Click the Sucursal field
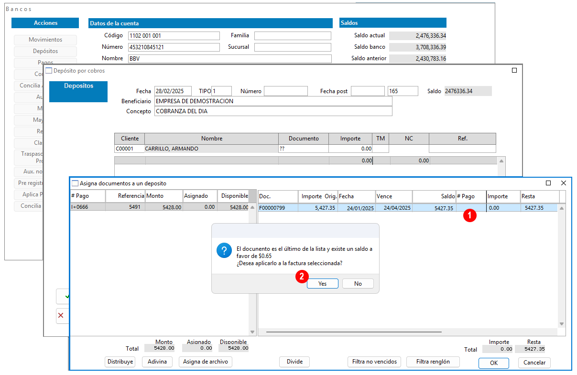The width and height of the screenshot is (577, 375). pyautogui.click(x=293, y=47)
